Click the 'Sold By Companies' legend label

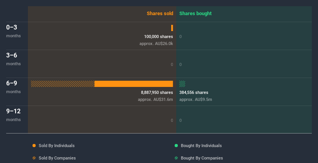coord(57,158)
